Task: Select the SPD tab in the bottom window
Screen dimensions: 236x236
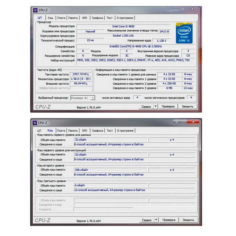Action: point(85,131)
